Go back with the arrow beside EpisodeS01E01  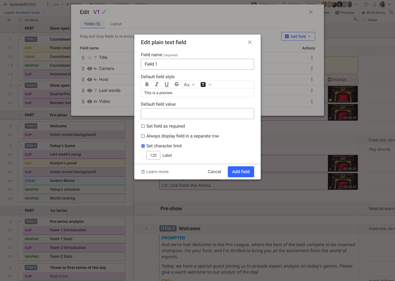[x=5, y=4]
